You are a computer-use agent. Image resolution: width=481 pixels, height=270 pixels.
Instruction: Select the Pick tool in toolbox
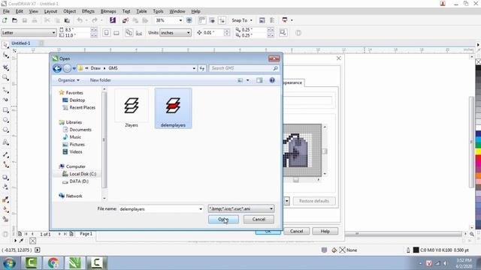pos(5,45)
